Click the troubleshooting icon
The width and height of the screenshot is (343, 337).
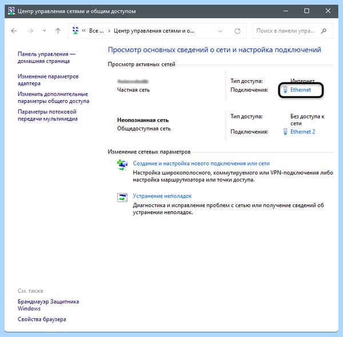click(122, 197)
